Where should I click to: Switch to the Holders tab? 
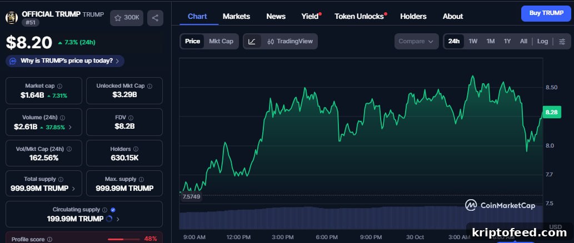pyautogui.click(x=413, y=17)
